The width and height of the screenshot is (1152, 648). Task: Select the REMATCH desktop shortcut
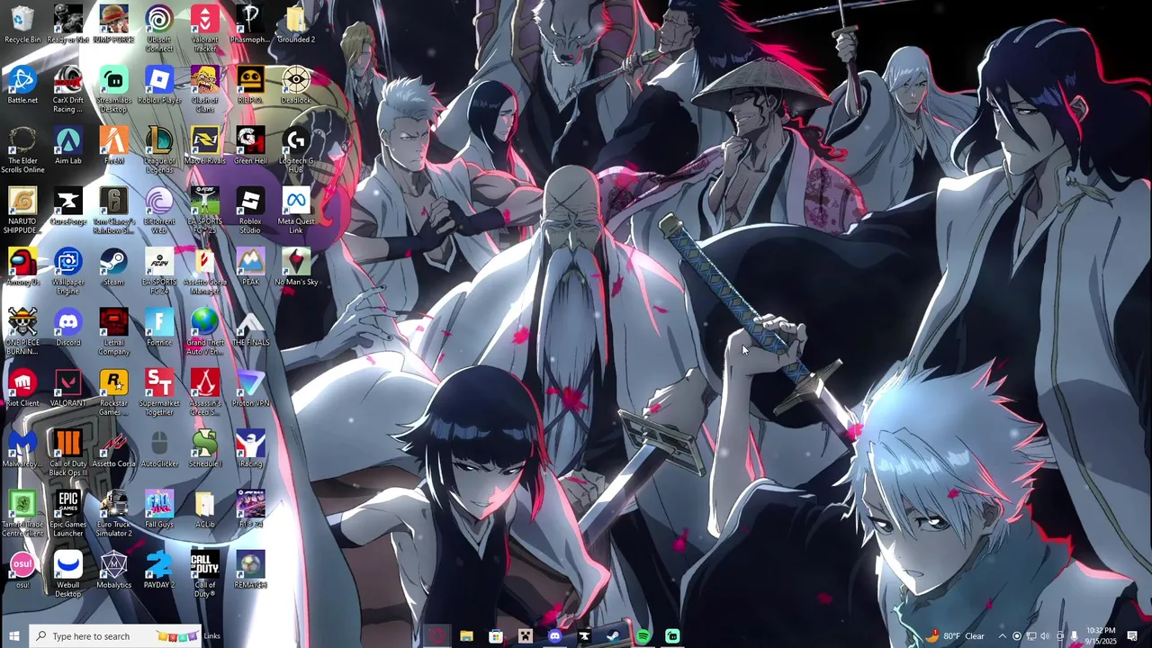250,569
